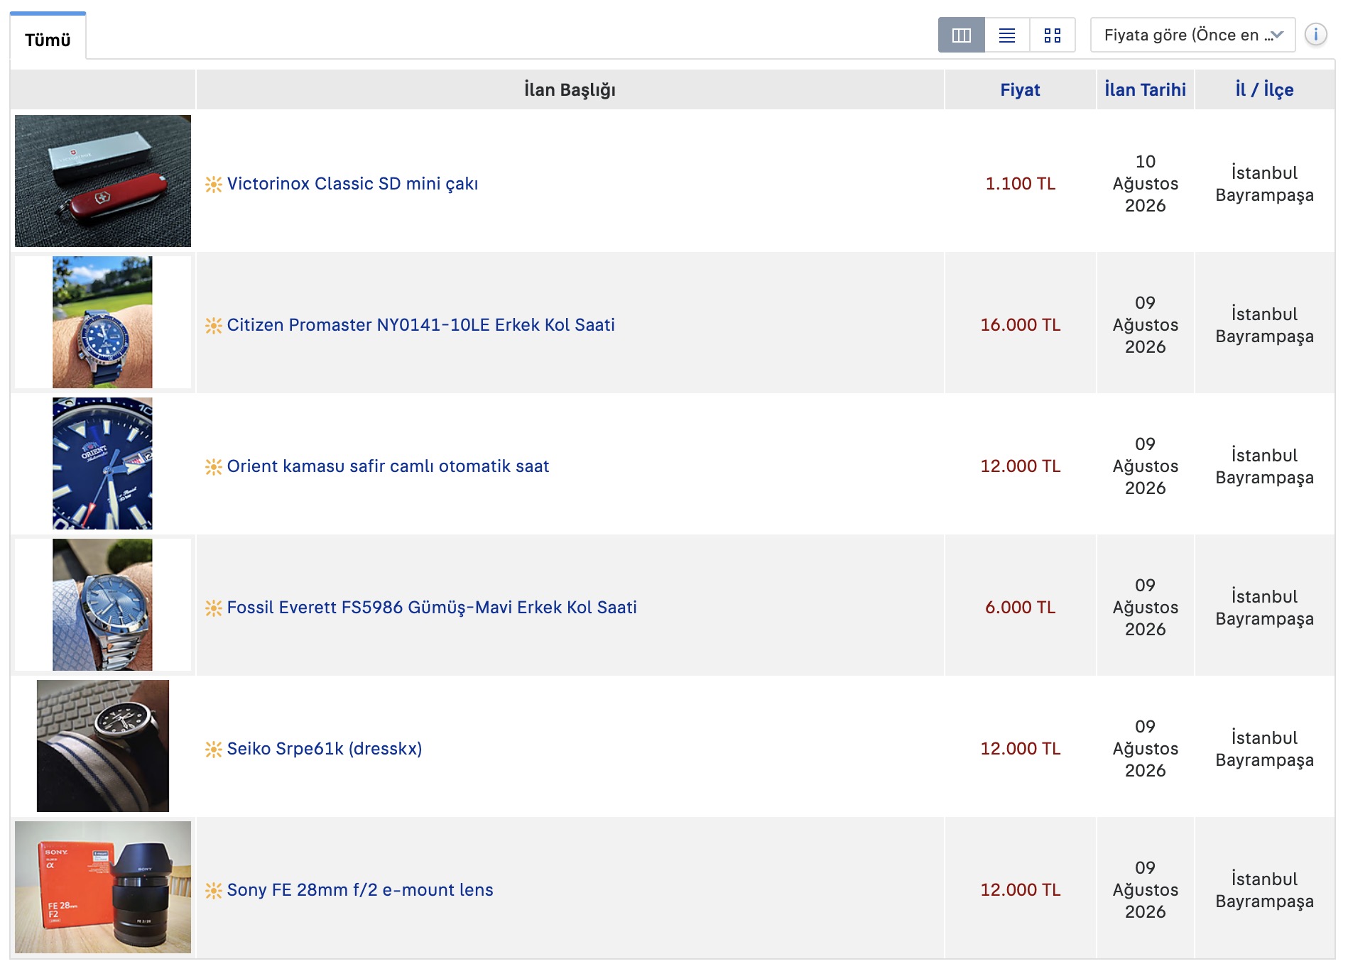Sort by the İl / İlçe column header
This screenshot has height=971, width=1348.
1264,90
